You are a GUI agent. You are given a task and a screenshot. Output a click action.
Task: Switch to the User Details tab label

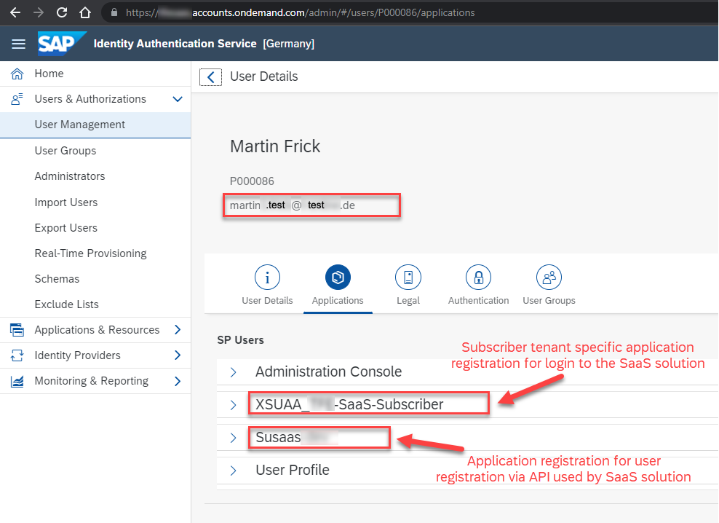(x=267, y=300)
